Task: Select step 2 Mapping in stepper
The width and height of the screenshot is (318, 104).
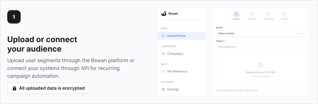Action: tap(252, 16)
